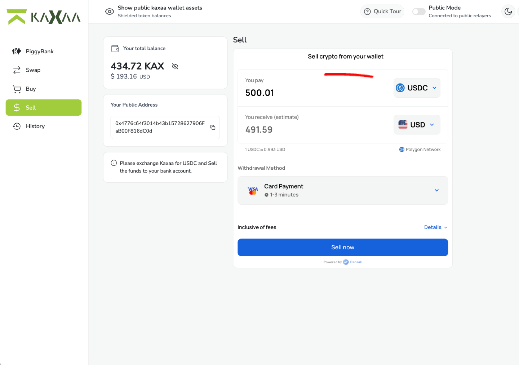Click the Transak logo under Sell now

pyautogui.click(x=352, y=262)
